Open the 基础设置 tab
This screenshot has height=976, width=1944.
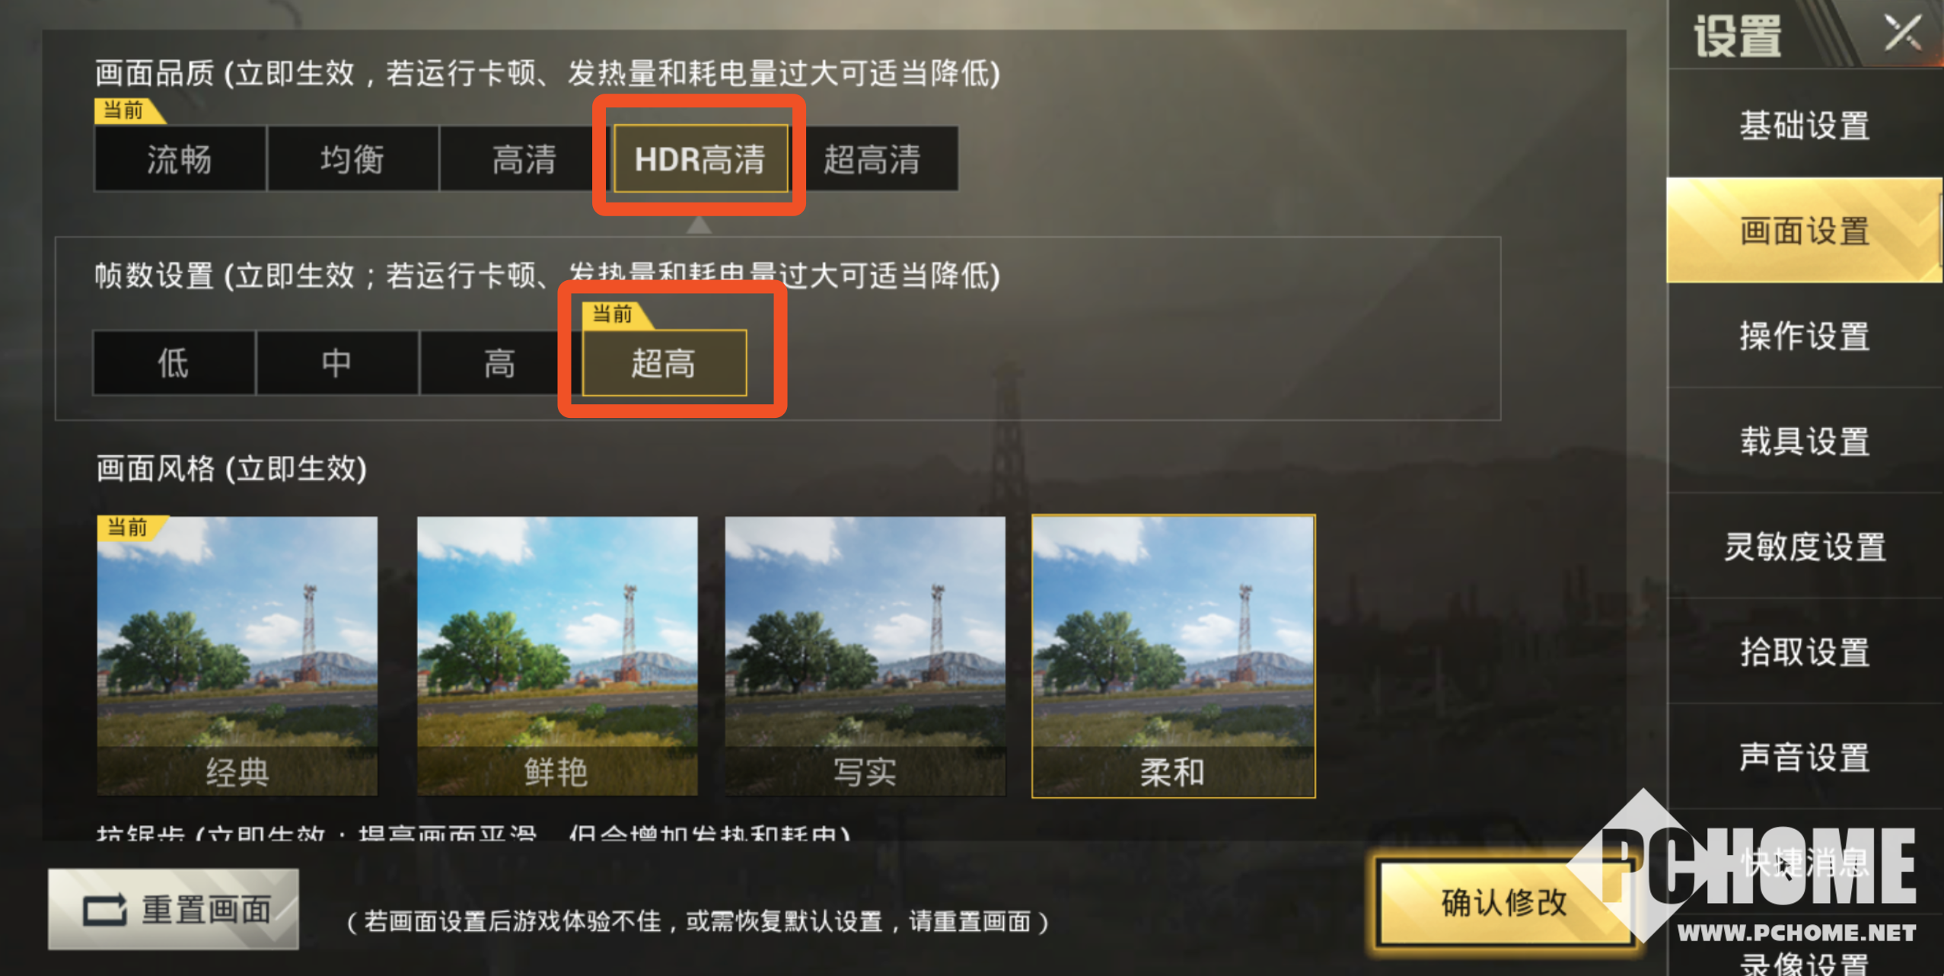tap(1805, 126)
